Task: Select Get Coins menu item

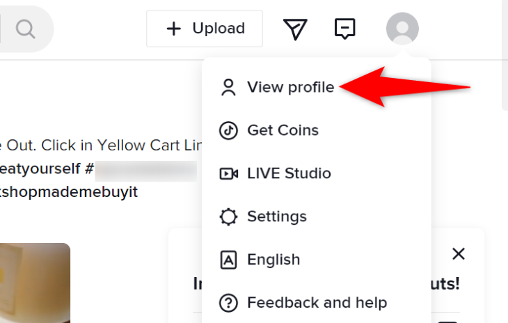Action: [283, 130]
